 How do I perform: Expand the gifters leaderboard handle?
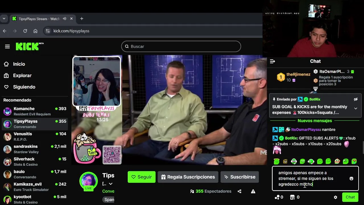pyautogui.click(x=315, y=89)
